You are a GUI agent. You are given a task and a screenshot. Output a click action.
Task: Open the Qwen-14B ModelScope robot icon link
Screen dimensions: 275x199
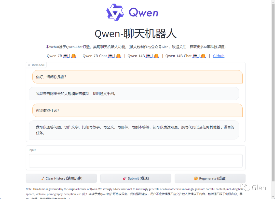pyautogui.click(x=148, y=56)
